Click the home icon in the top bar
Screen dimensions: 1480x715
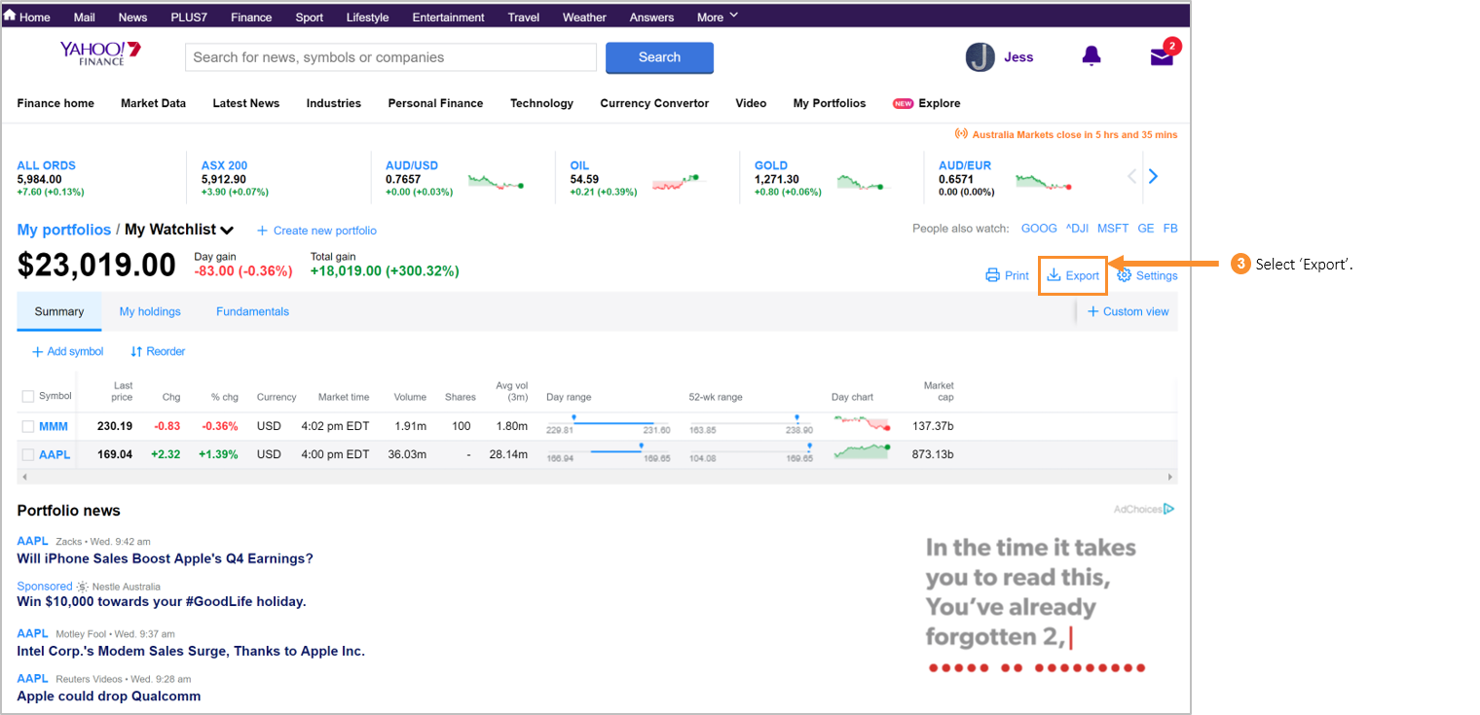click(11, 16)
